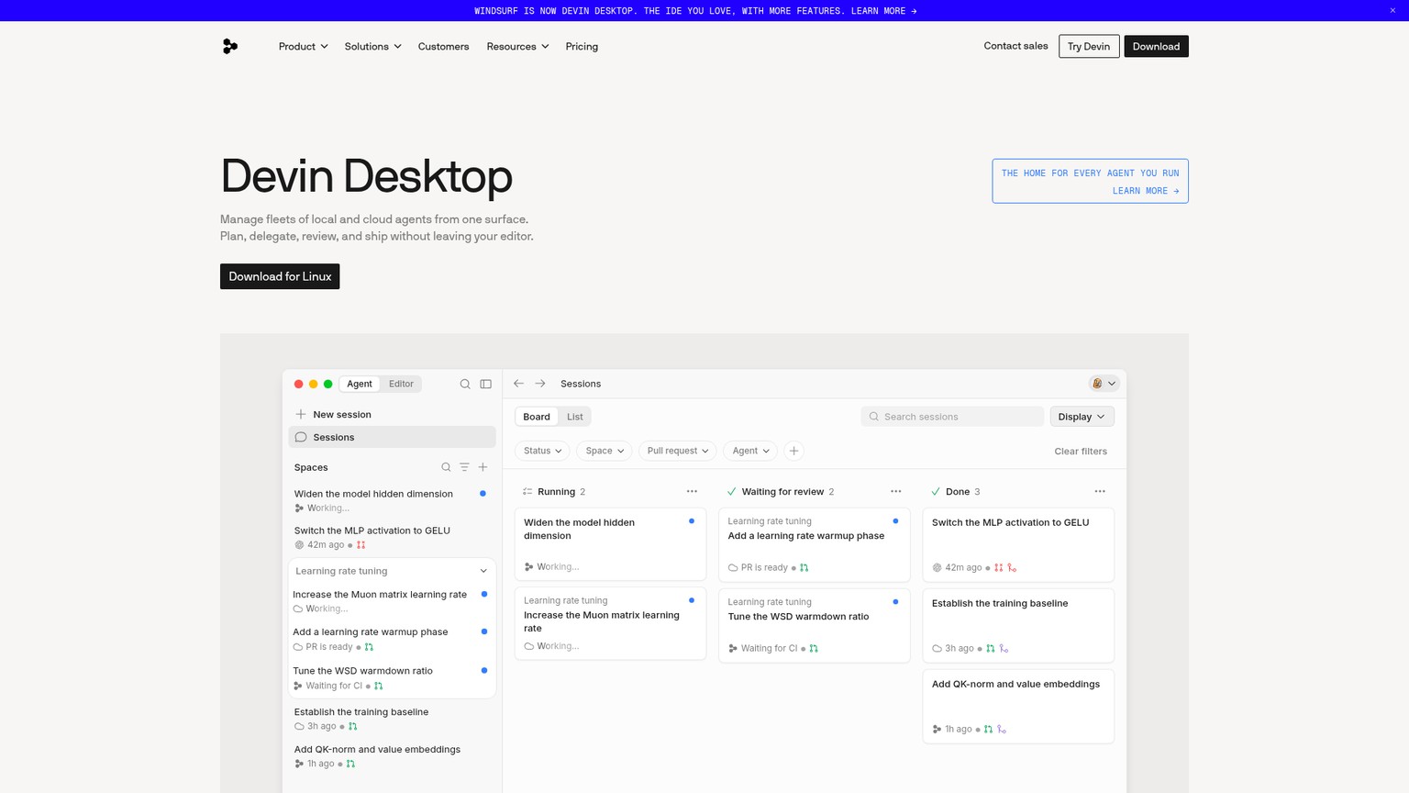Screen dimensions: 1409x793
Task: Click the Home for every agent Learn More box
Action: coord(1090,181)
